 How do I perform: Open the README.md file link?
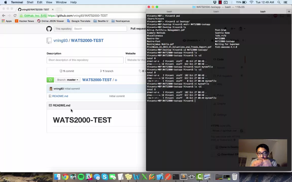tap(60, 96)
